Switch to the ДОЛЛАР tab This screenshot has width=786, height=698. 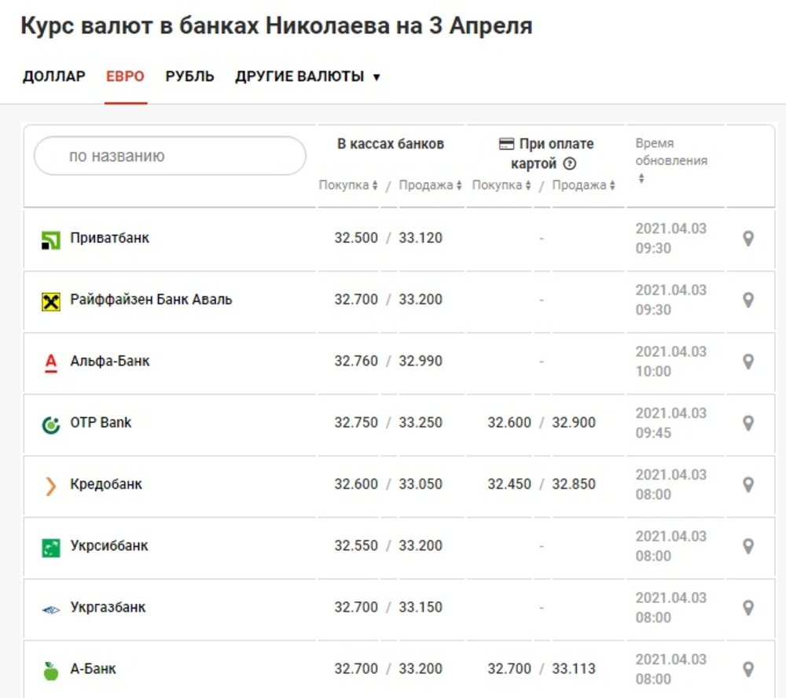[54, 76]
